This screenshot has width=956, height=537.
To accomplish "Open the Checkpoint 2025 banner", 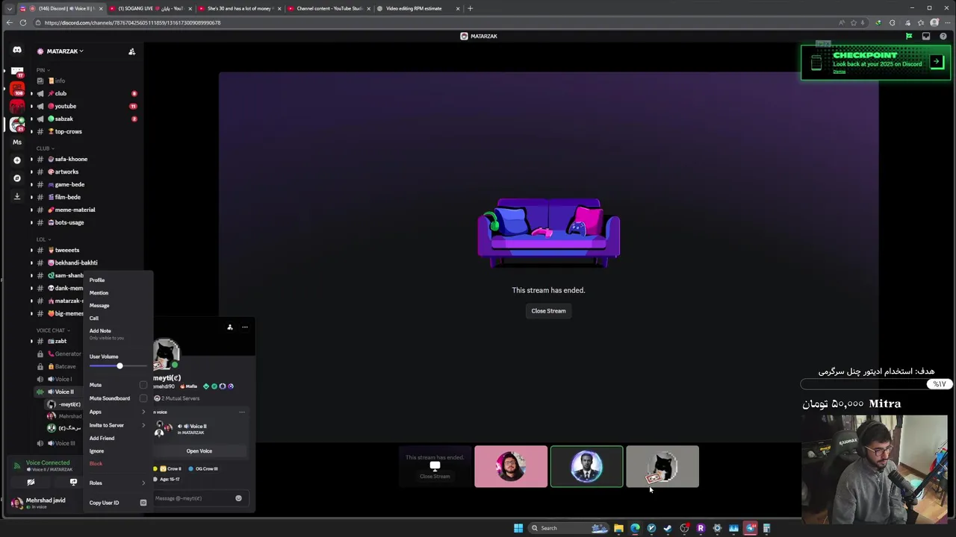I will 877,63.
